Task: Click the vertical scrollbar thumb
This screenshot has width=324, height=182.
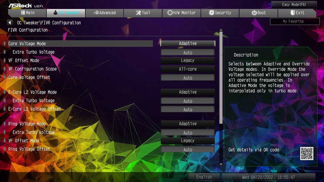Action: (221, 78)
